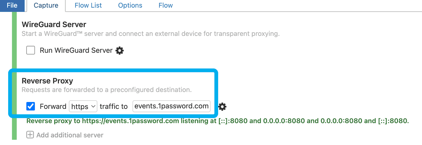Open the File menu
Viewport: 422px width, 145px height.
[x=12, y=6]
